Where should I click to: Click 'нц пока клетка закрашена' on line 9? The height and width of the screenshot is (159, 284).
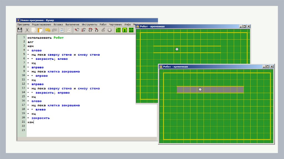(55, 71)
